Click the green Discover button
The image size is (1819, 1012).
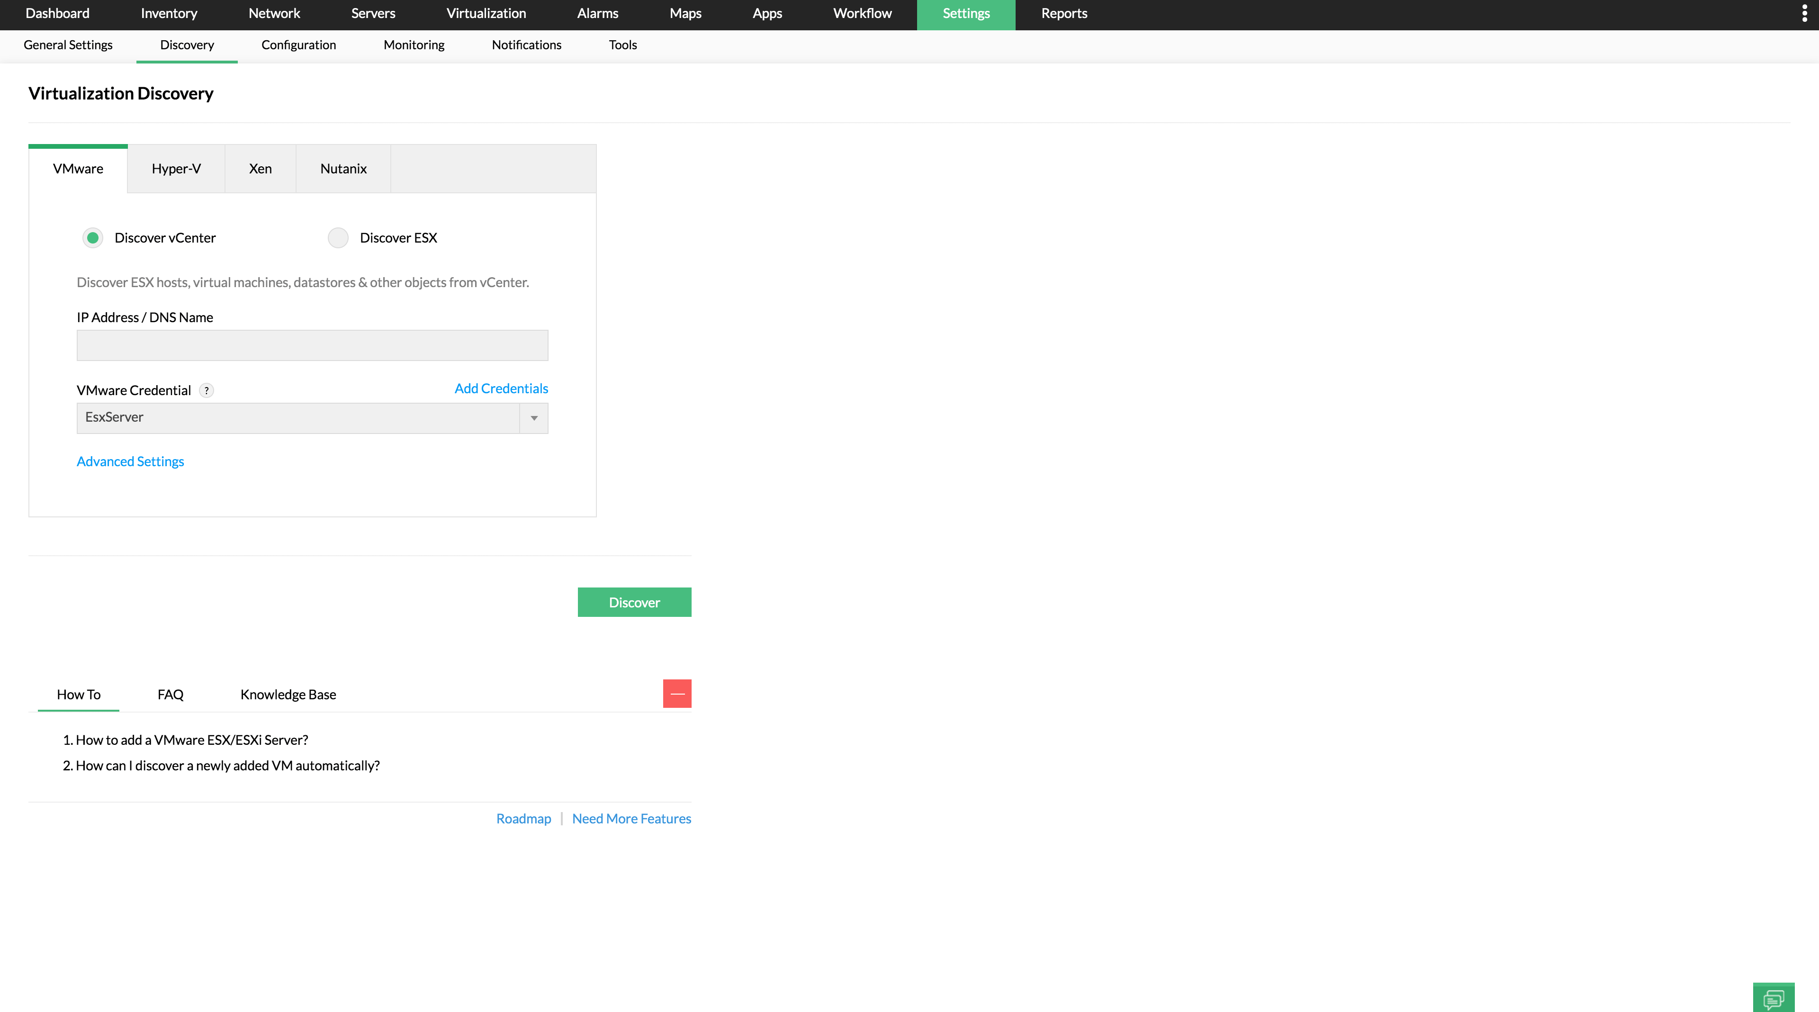(633, 602)
